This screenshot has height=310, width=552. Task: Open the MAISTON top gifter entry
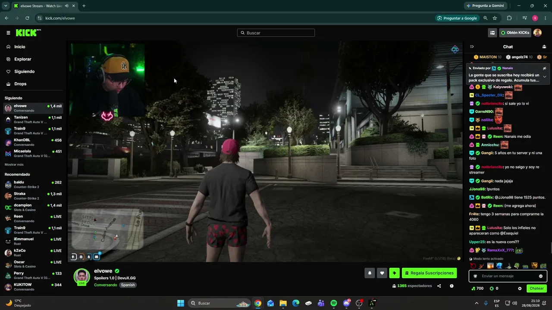pyautogui.click(x=487, y=57)
